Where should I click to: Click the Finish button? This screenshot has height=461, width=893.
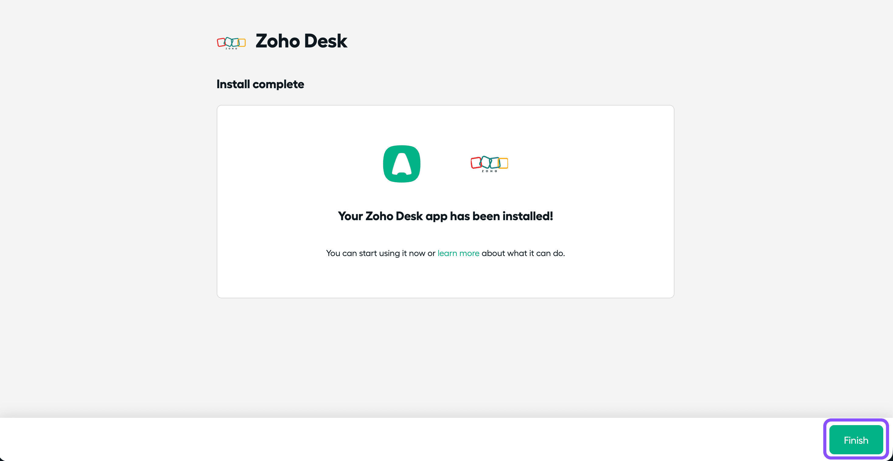point(856,440)
